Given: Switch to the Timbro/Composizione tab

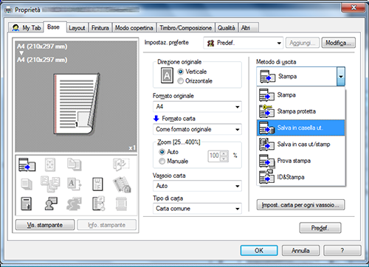Looking at the screenshot, I should [x=185, y=28].
